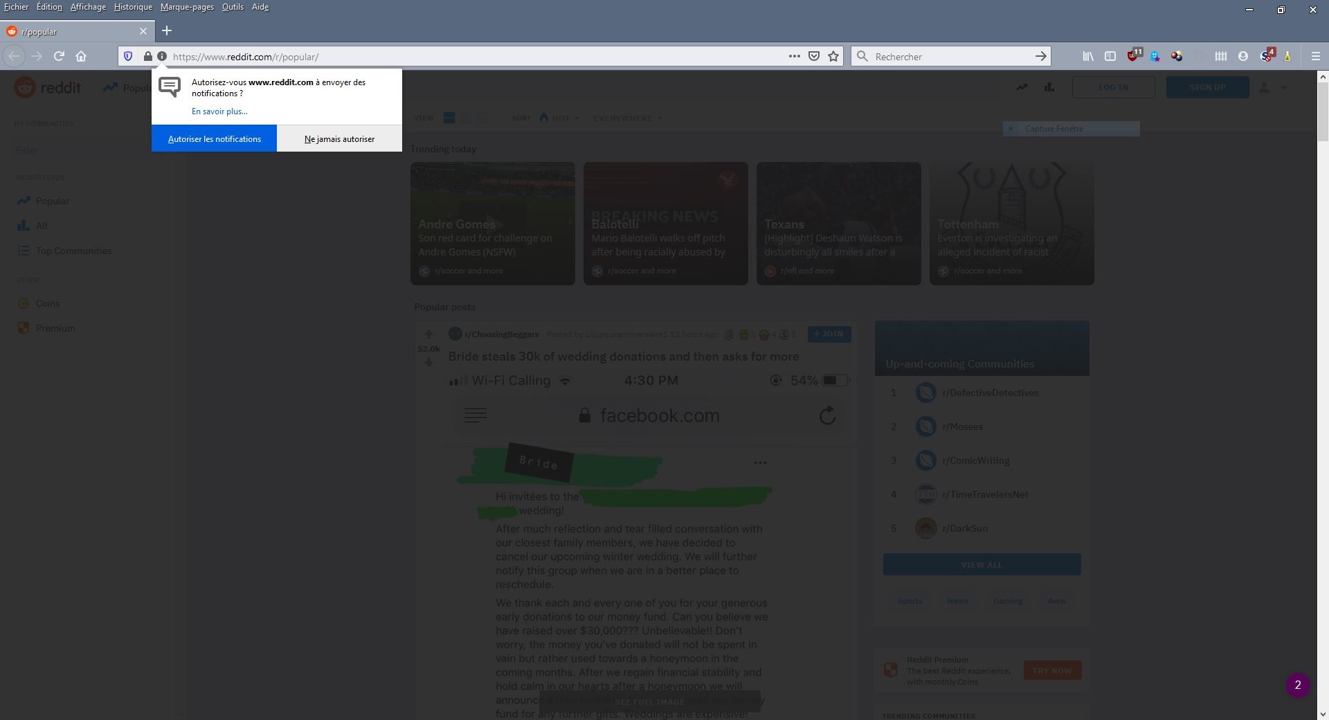Open r/DefectiveDetectives community link

click(x=990, y=393)
